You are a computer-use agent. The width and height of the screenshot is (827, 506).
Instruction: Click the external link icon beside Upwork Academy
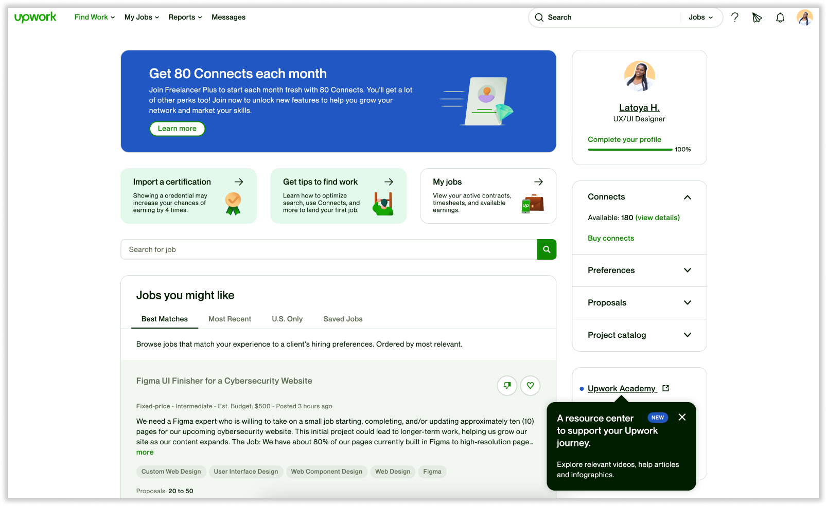coord(665,388)
